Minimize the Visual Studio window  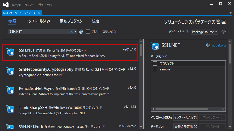(211, 4)
